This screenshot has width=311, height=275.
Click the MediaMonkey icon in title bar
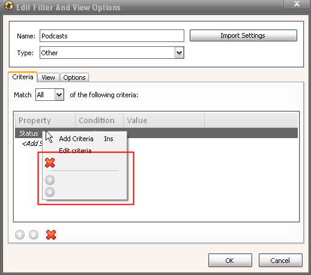click(x=9, y=6)
